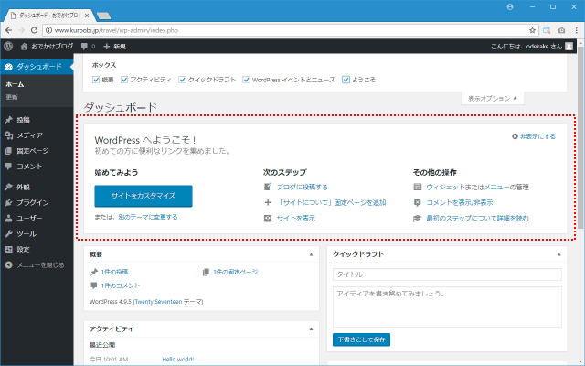The width and height of the screenshot is (585, 366).
Task: Click the タイトル input field
Action: [x=446, y=274]
